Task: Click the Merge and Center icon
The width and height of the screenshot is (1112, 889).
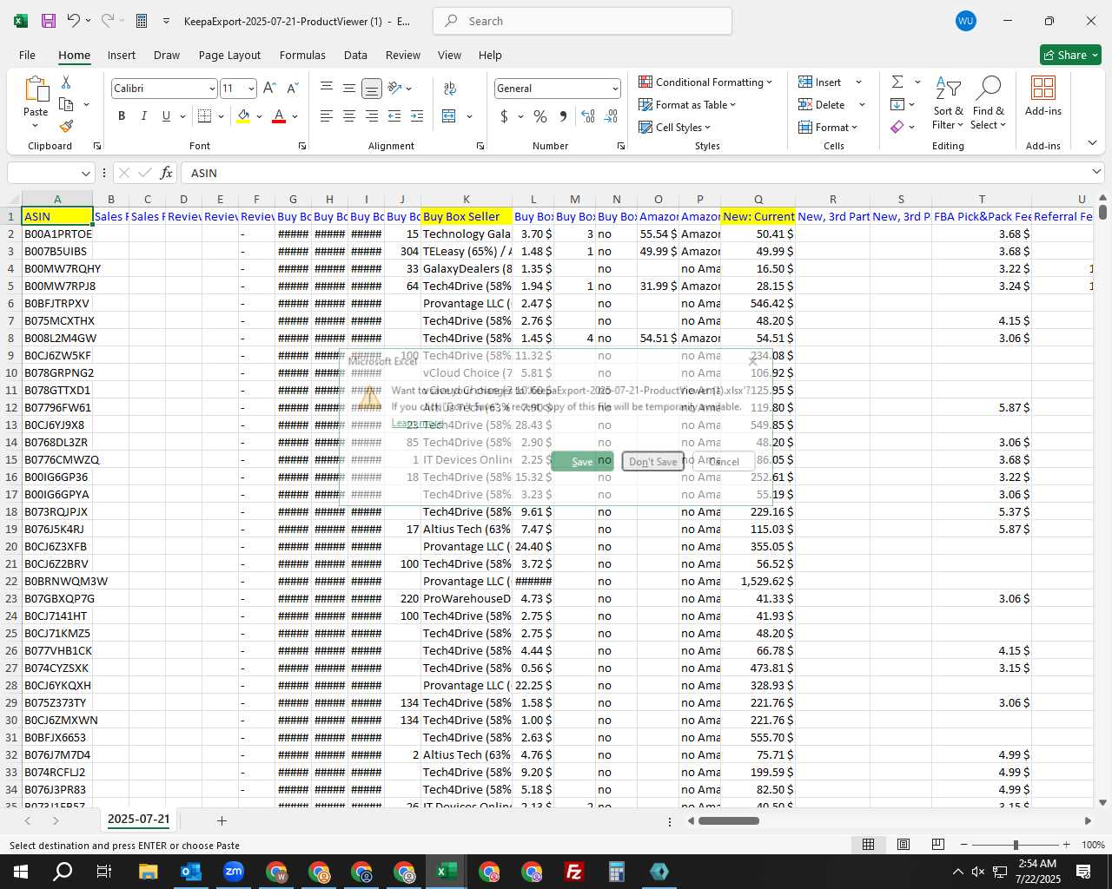Action: [449, 116]
